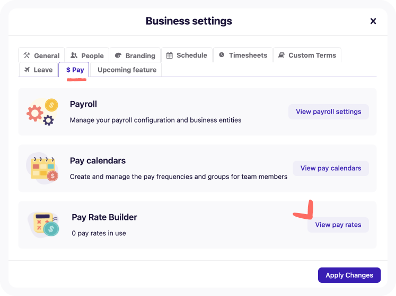
Task: Click the calendar icon on Schedule tab
Action: coord(170,55)
